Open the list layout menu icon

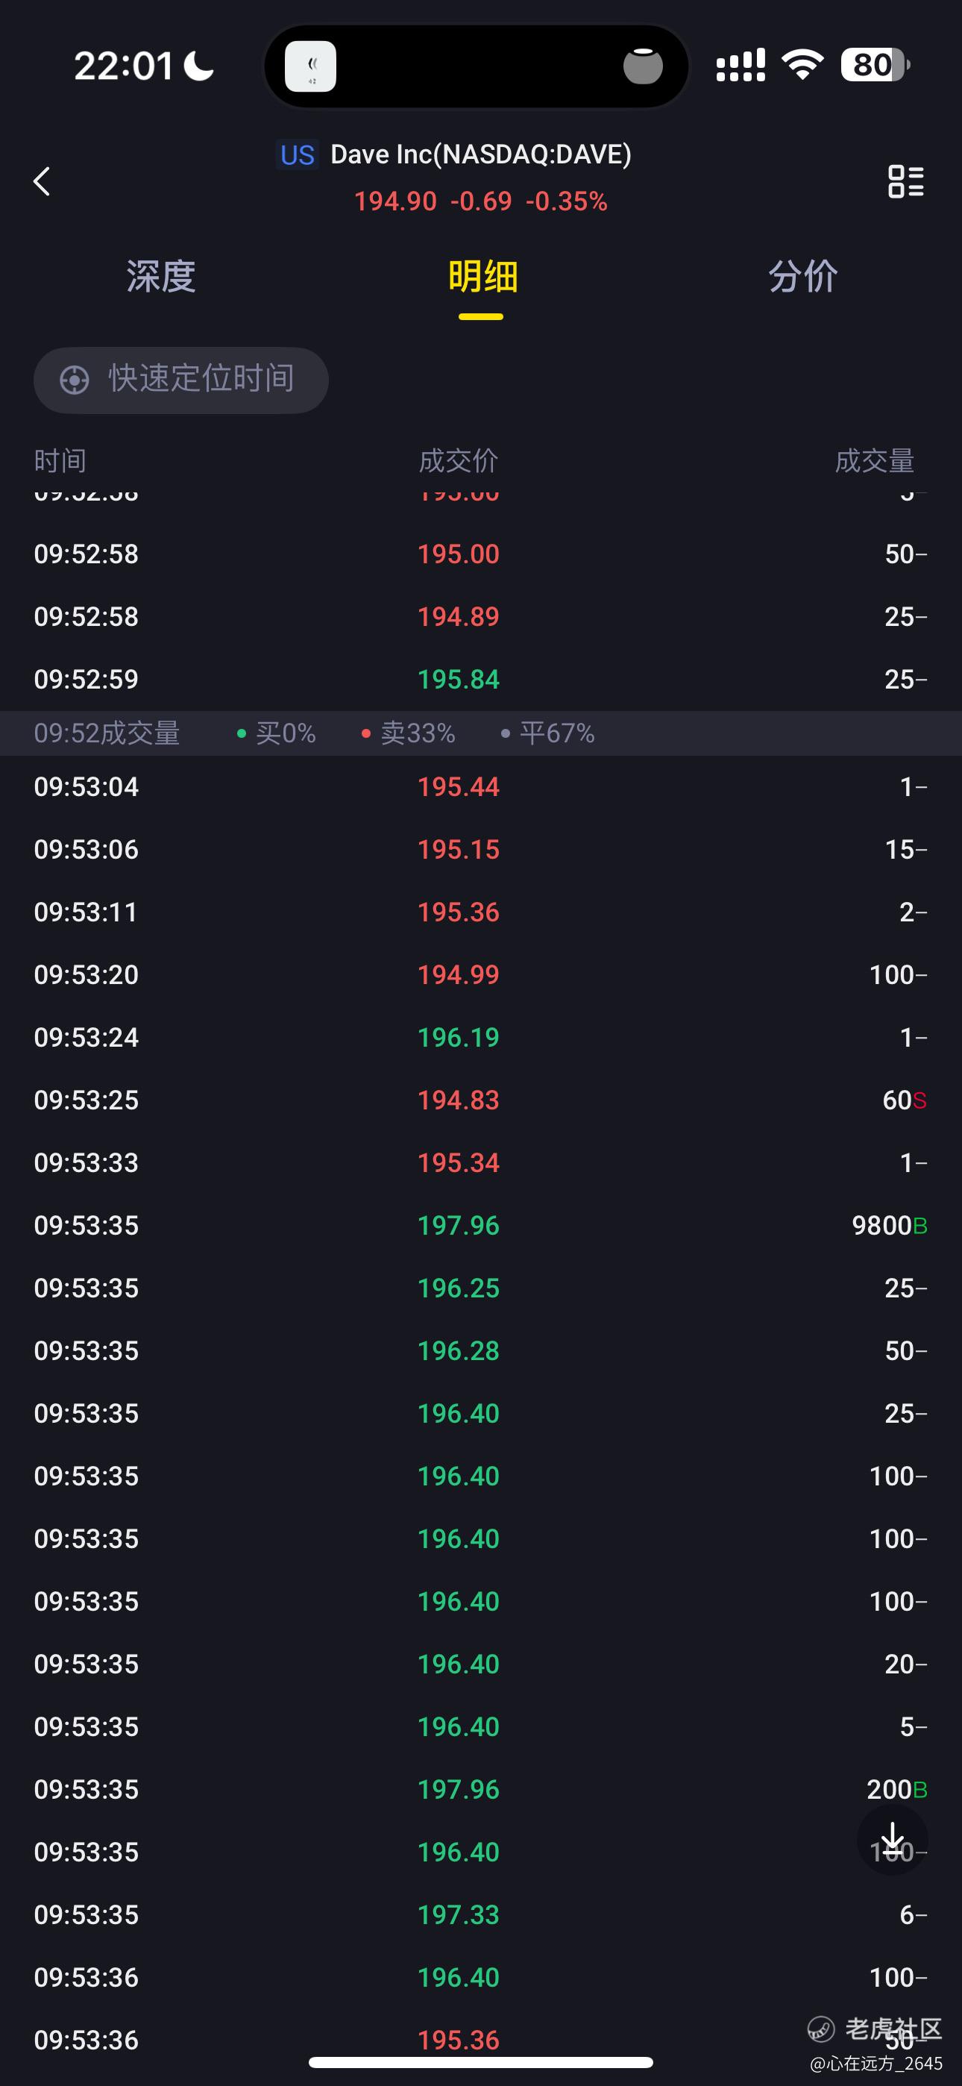[x=905, y=181]
